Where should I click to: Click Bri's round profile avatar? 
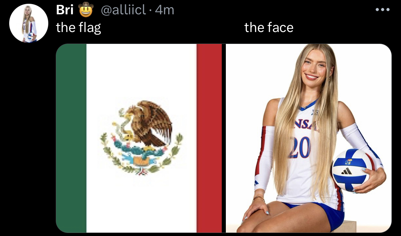[29, 23]
